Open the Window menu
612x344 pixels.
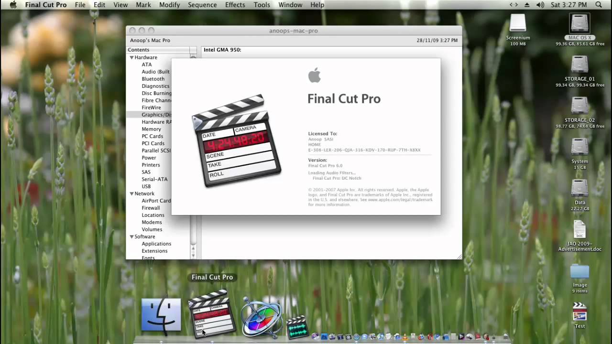(x=290, y=5)
